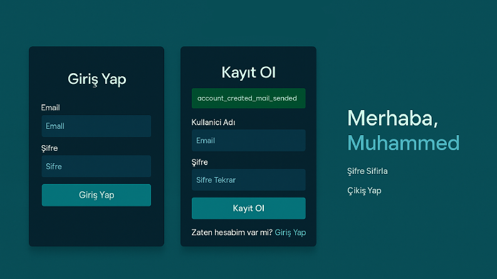Click the Kullanıcı Adı label
497x279 pixels.
213,122
